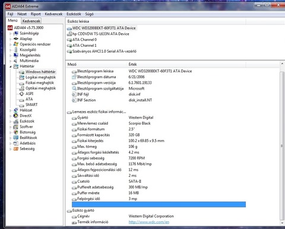
Task: Select the Merevlemez család row
Action: pos(159,123)
